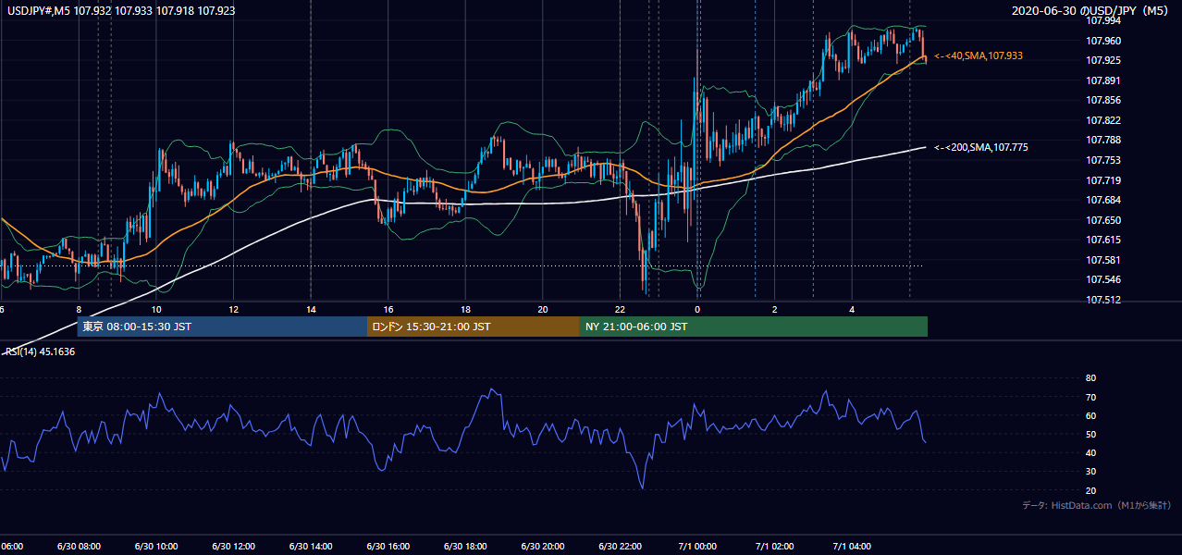The width and height of the screenshot is (1182, 555).
Task: Click the 107.546 price axis value
Action: coord(1102,279)
